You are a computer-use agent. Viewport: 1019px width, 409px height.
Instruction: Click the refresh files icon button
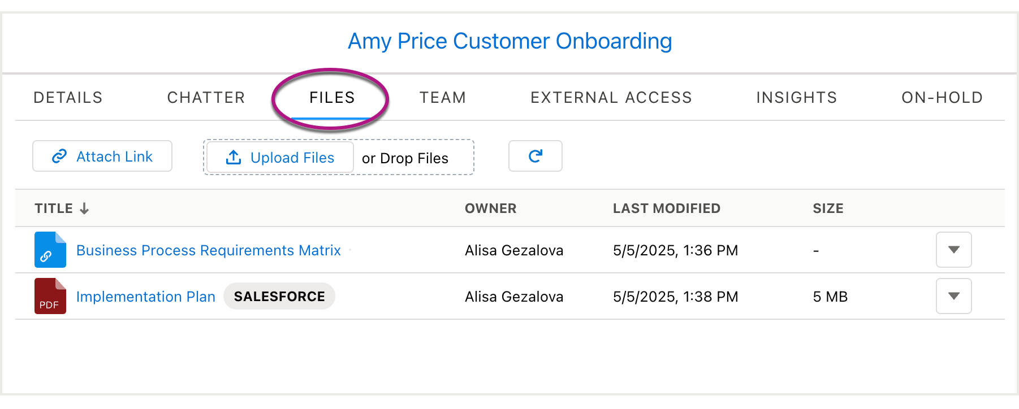pos(535,156)
